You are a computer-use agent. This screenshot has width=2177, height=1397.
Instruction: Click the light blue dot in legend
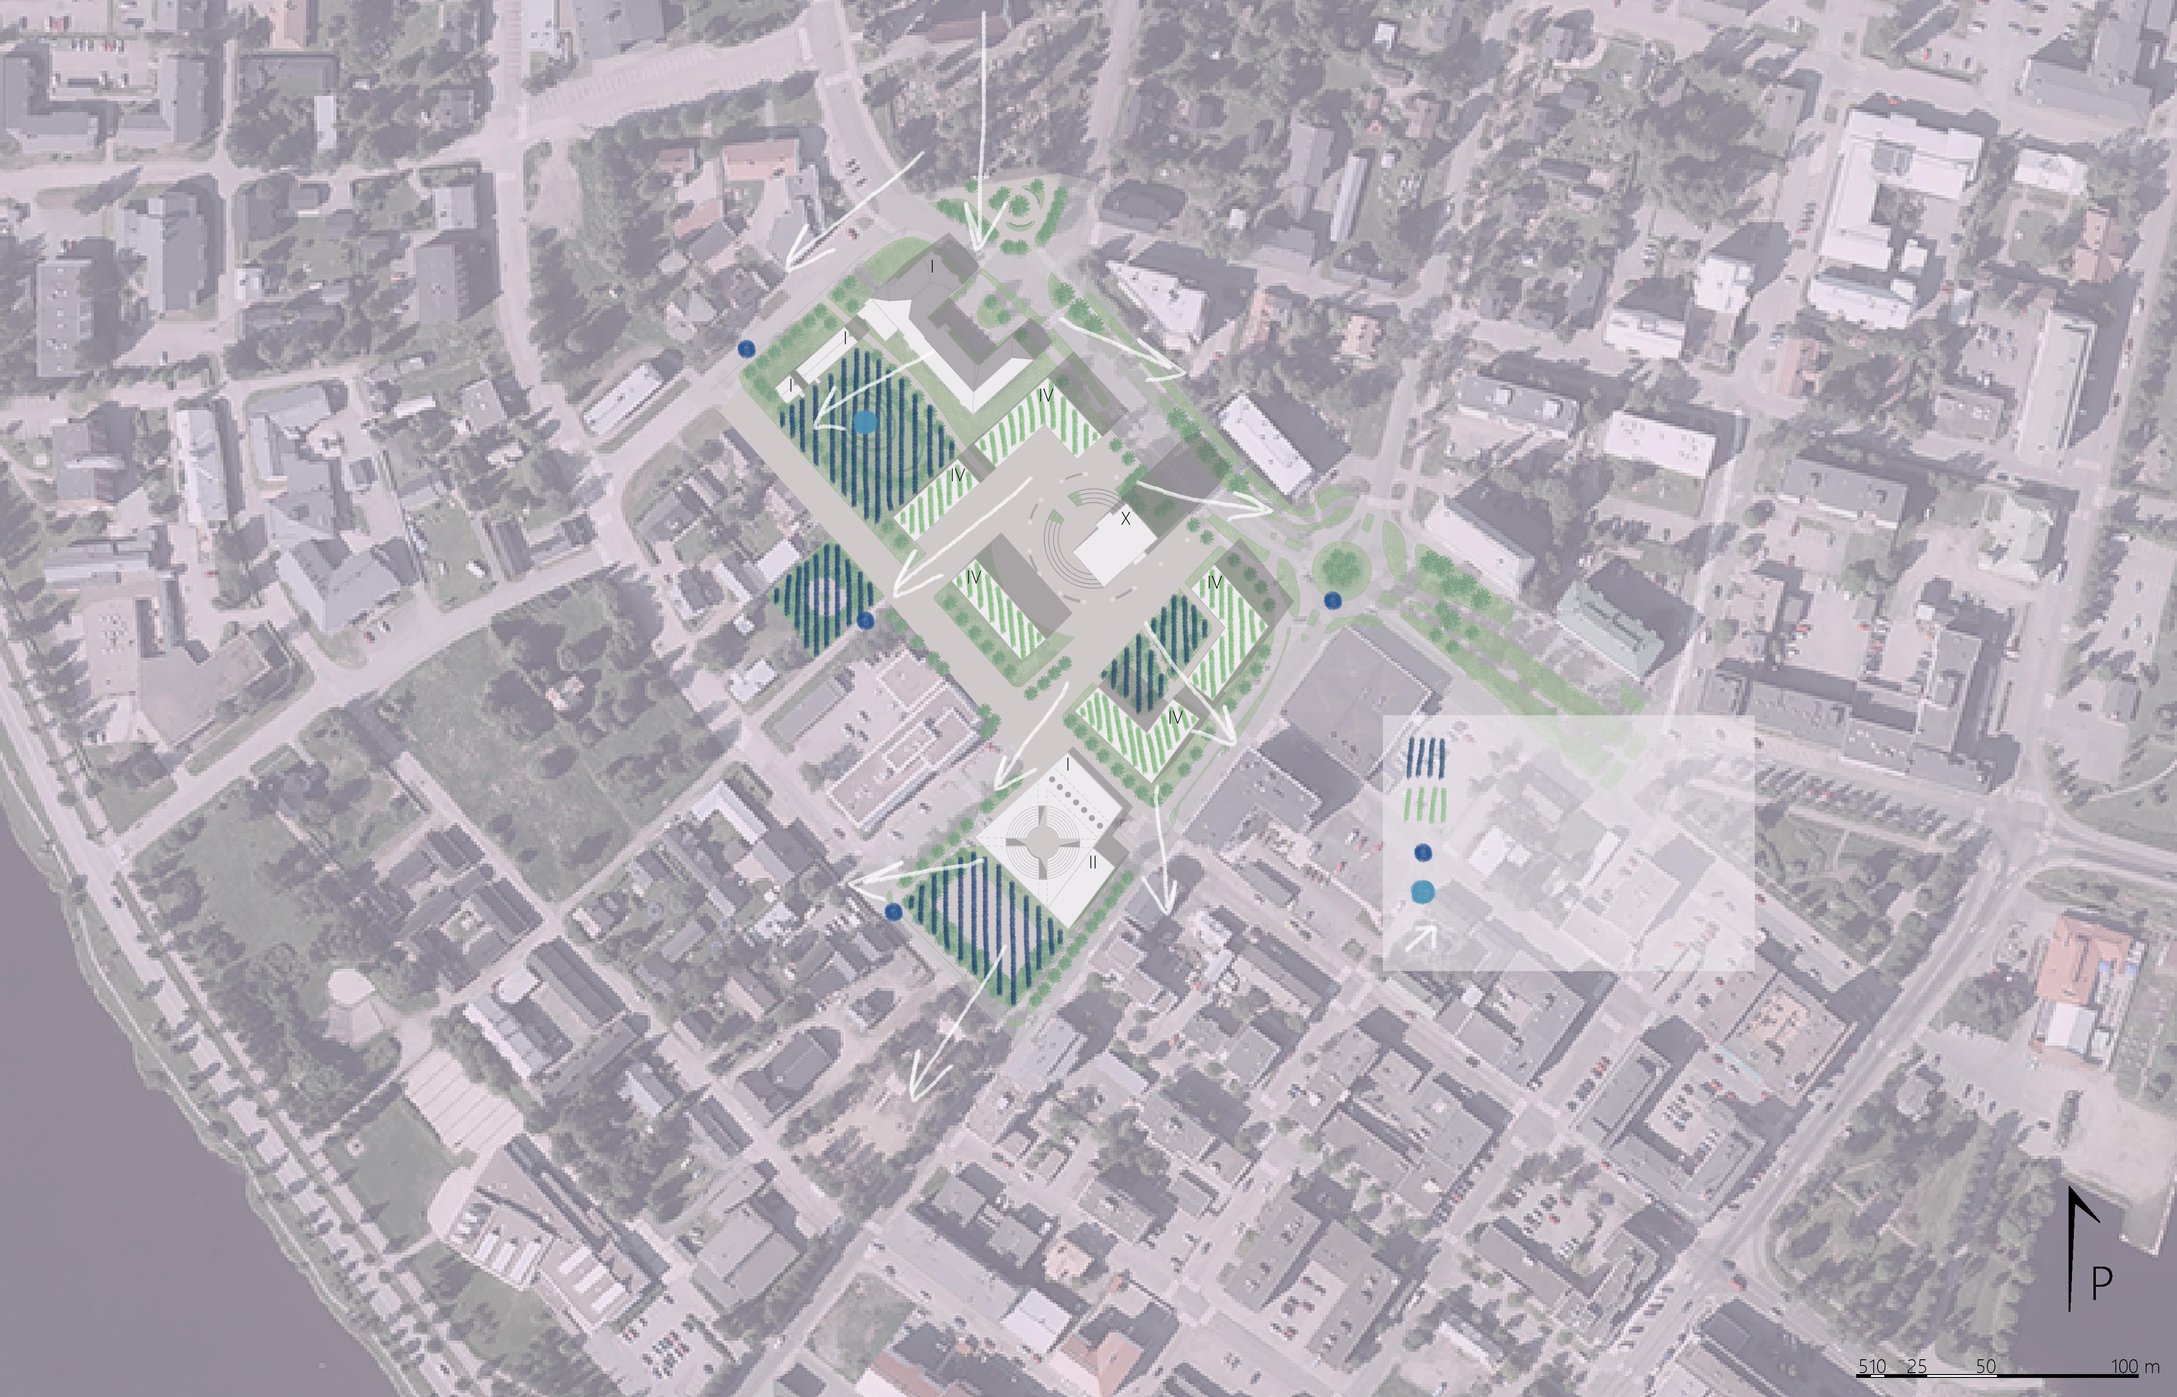[x=1423, y=894]
